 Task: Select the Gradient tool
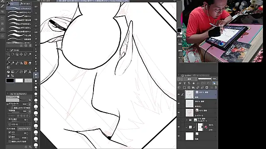12,72
